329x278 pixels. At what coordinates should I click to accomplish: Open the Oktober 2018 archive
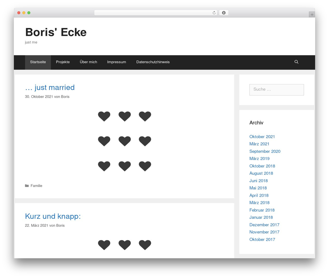(x=262, y=166)
